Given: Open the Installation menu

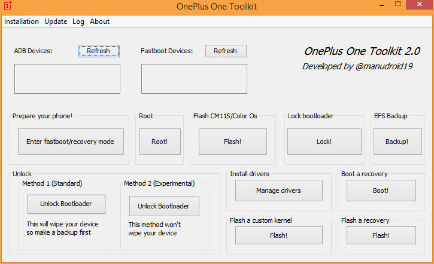Looking at the screenshot, I should click(x=22, y=22).
